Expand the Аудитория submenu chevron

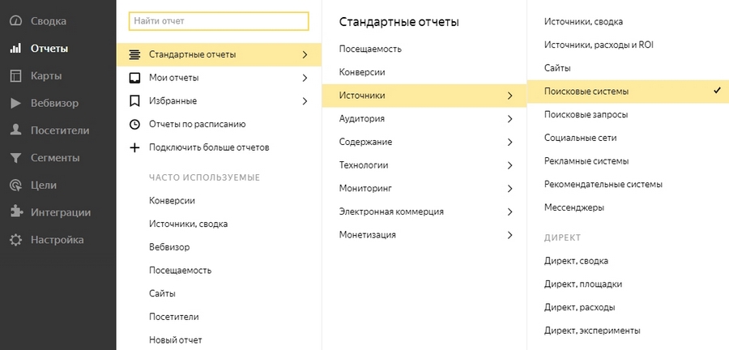click(510, 119)
